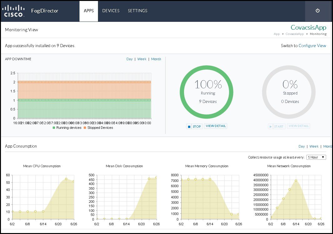Select Month range for App Downtime
The height and width of the screenshot is (234, 333).
[x=156, y=59]
